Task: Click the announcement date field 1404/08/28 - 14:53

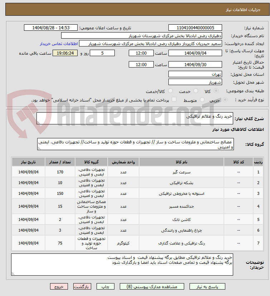Action: [x=51, y=28]
